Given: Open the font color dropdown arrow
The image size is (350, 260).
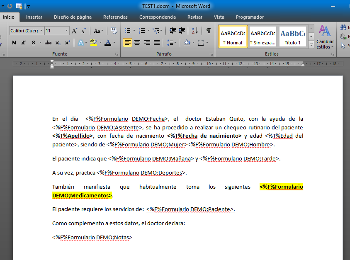Looking at the screenshot, I should 114,42.
